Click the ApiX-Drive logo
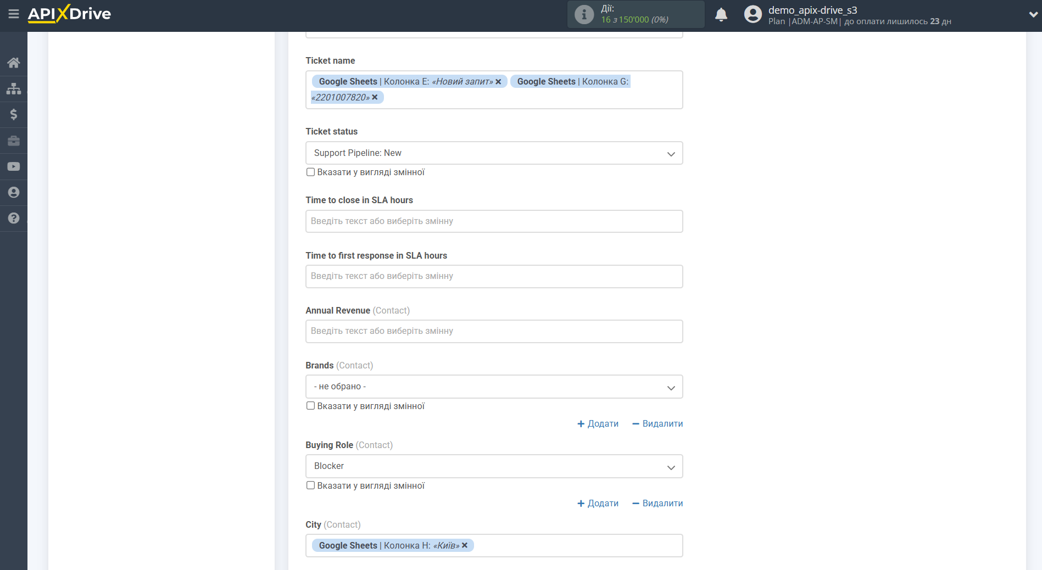 (69, 14)
